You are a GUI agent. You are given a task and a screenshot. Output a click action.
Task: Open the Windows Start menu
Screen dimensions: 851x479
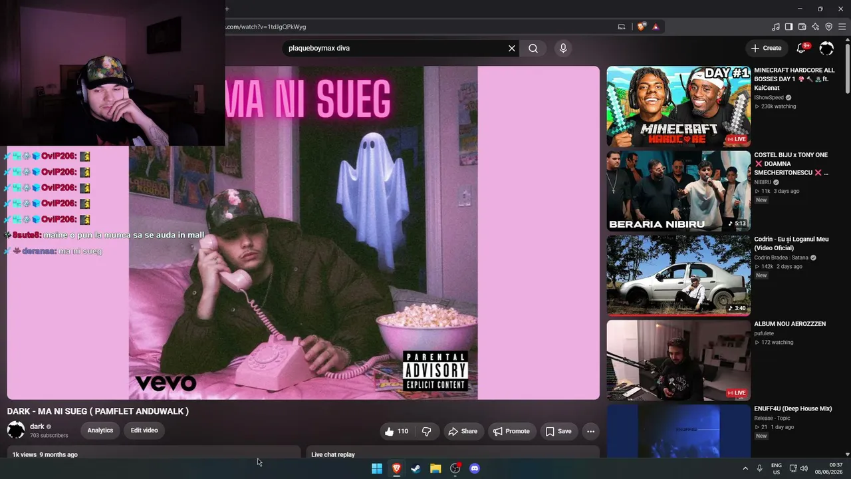[x=377, y=468]
